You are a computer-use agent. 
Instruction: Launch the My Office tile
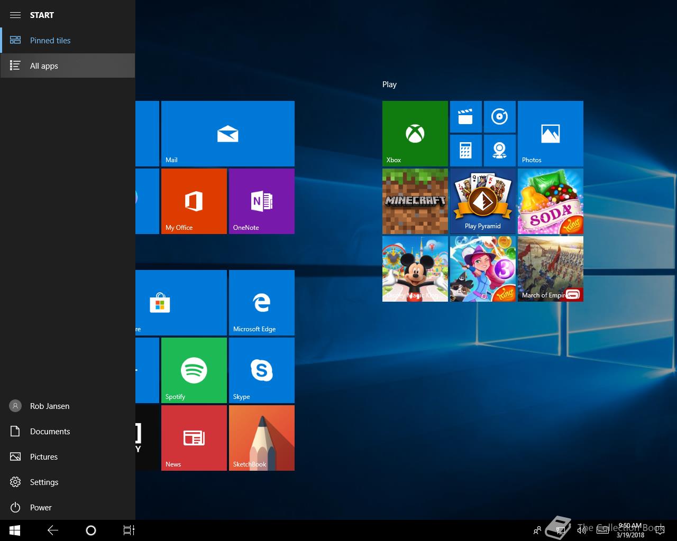[194, 201]
